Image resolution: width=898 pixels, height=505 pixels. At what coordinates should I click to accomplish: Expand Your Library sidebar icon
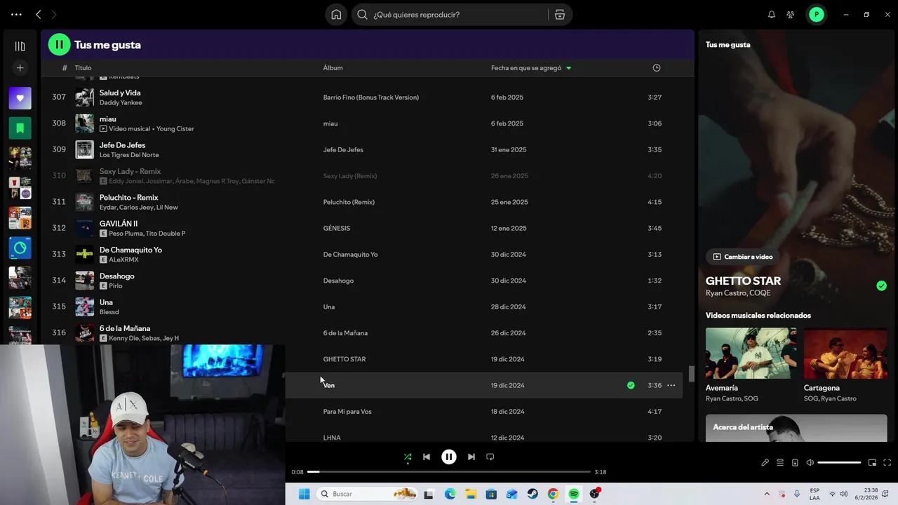[20, 46]
